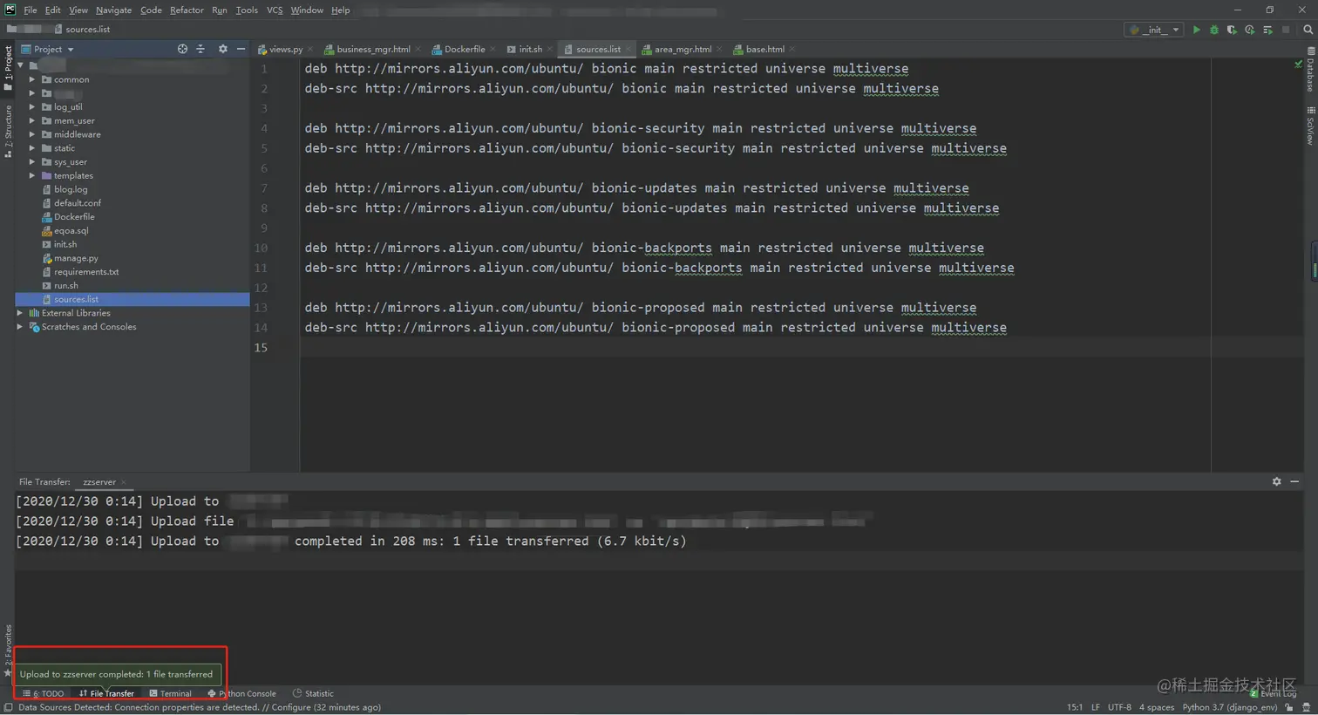Expand the static folder
The height and width of the screenshot is (715, 1318).
pos(32,148)
